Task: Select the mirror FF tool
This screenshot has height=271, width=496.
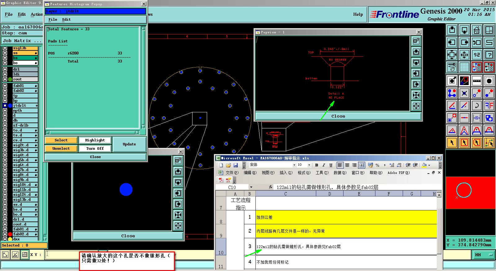Action: point(489,105)
